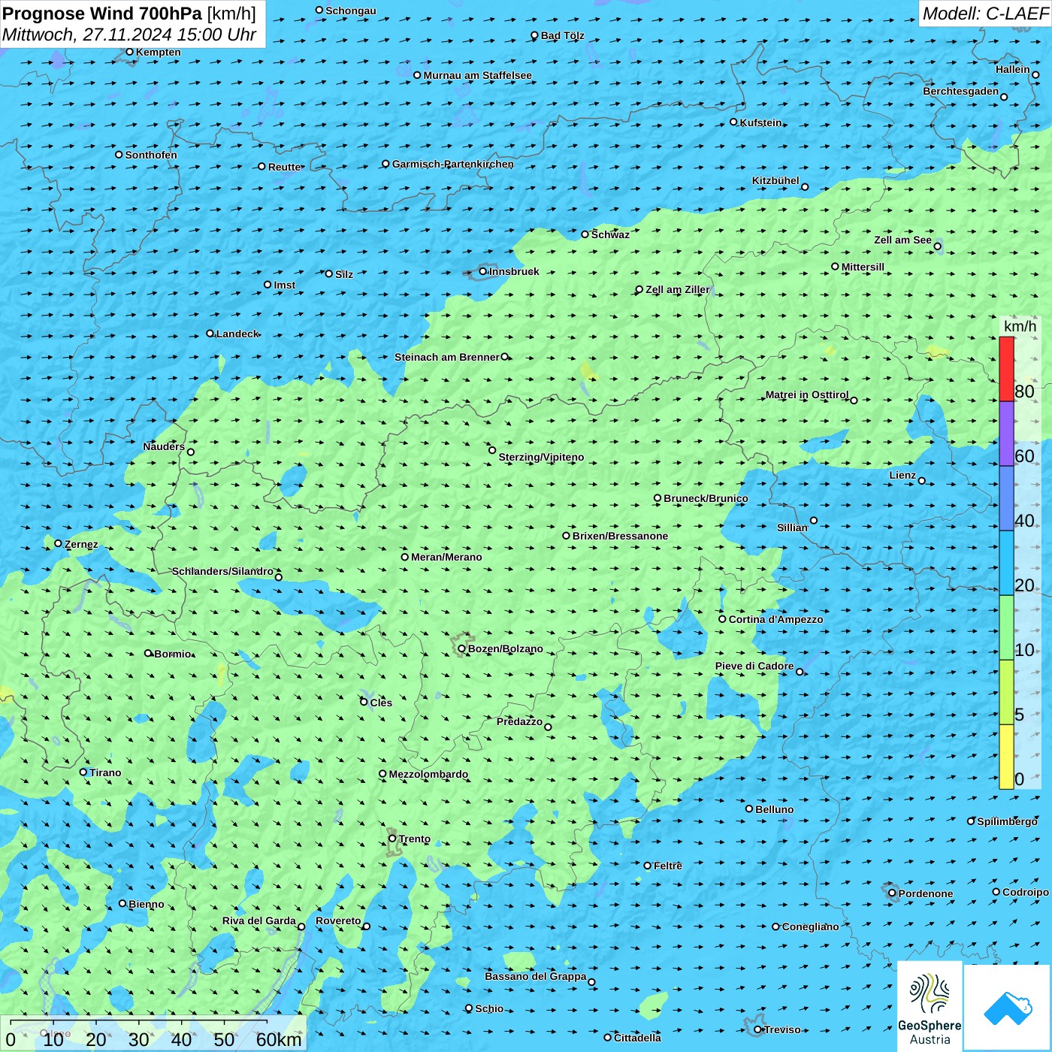Click the GeoSphere Austria logo

pos(930,1007)
